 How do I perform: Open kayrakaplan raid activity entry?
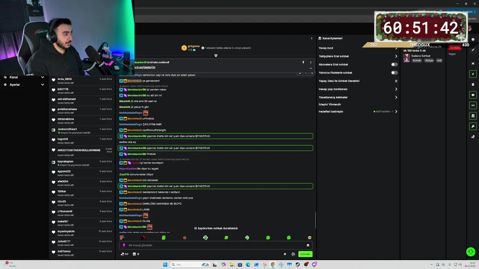coord(82,163)
